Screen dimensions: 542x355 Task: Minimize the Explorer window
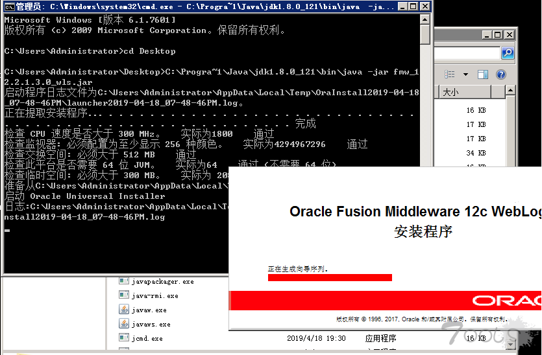click(x=487, y=35)
